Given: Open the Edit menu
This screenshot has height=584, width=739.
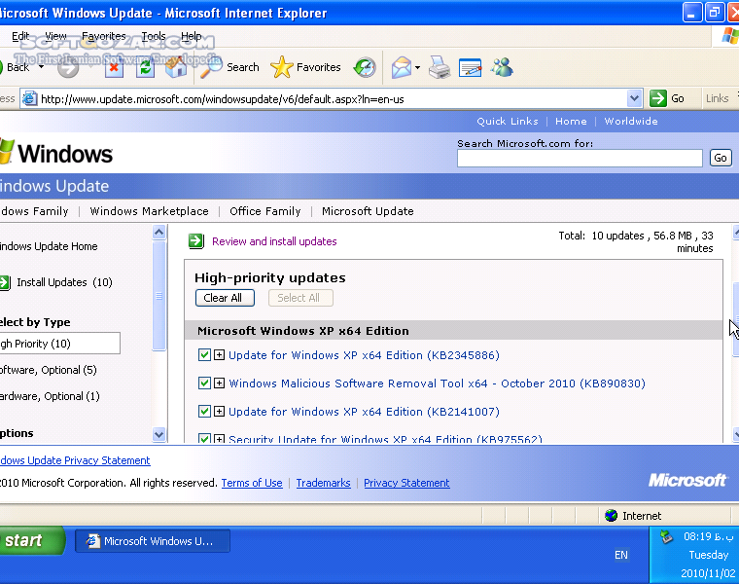Looking at the screenshot, I should [x=20, y=36].
